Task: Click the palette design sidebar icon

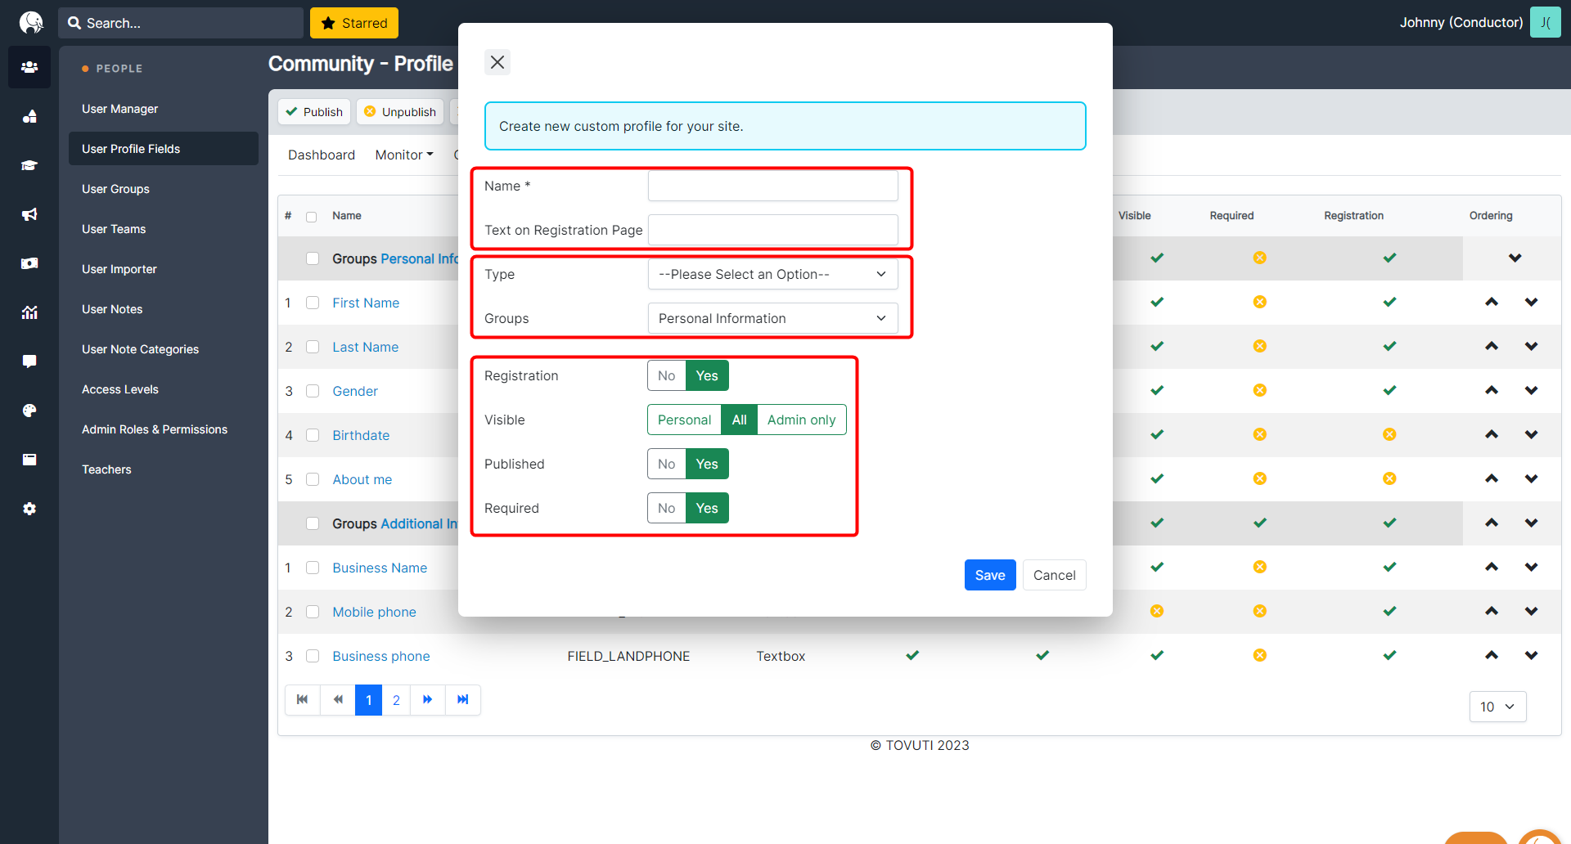Action: coord(29,411)
